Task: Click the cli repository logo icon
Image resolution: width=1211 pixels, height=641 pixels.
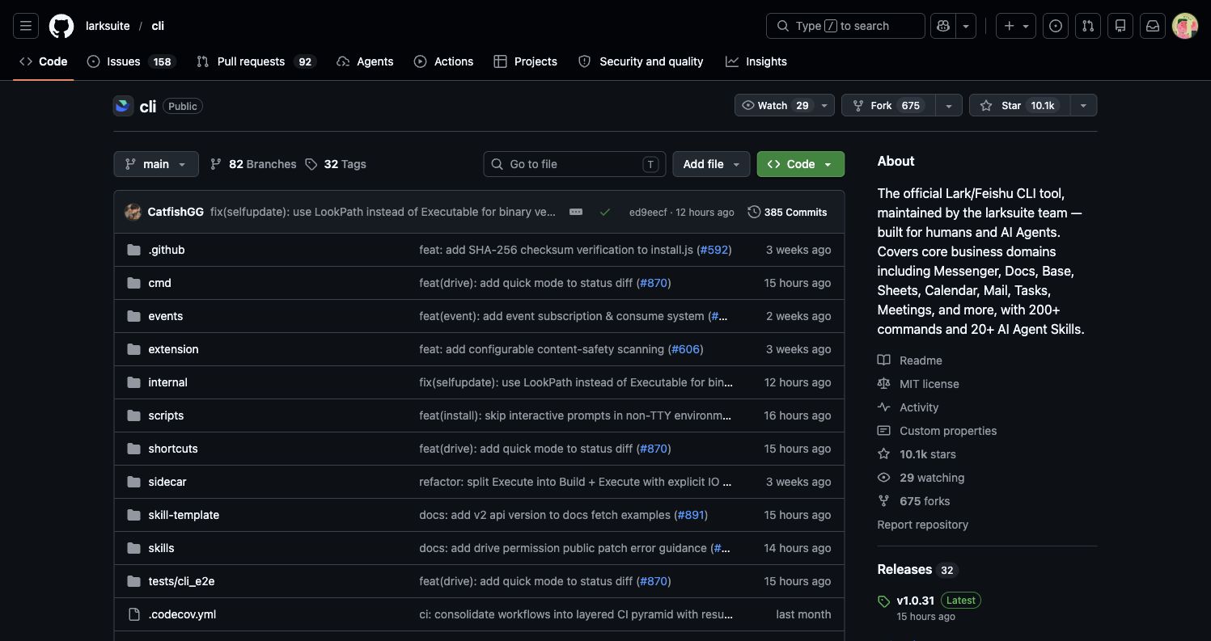Action: [123, 106]
